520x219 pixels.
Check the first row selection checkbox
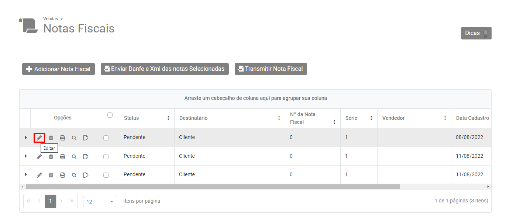point(106,138)
